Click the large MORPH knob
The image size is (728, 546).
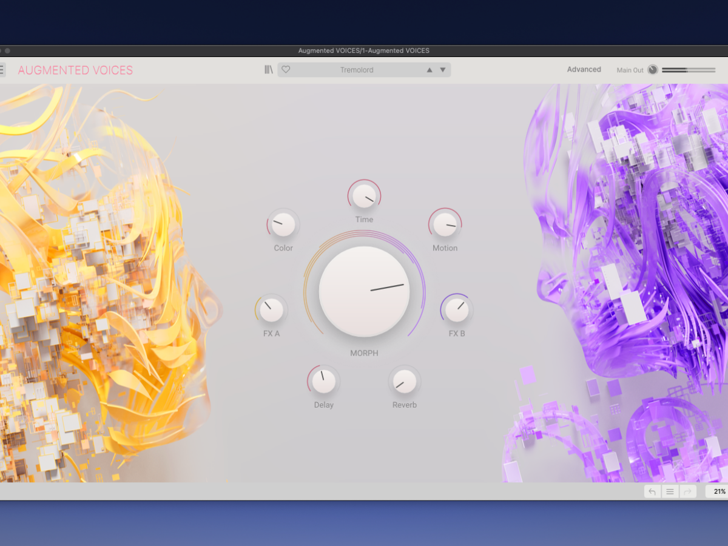pyautogui.click(x=364, y=291)
